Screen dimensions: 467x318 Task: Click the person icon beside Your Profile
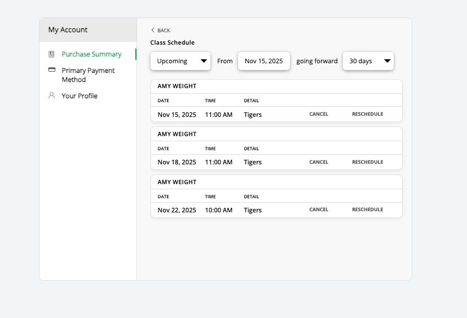[x=51, y=95]
